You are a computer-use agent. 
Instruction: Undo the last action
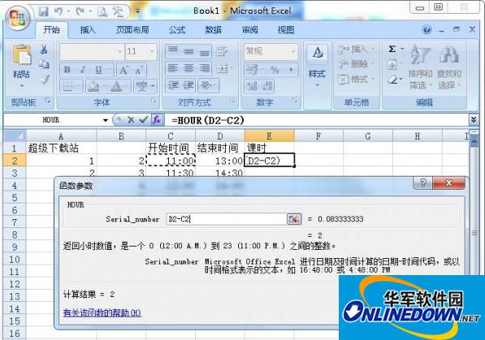(x=58, y=11)
